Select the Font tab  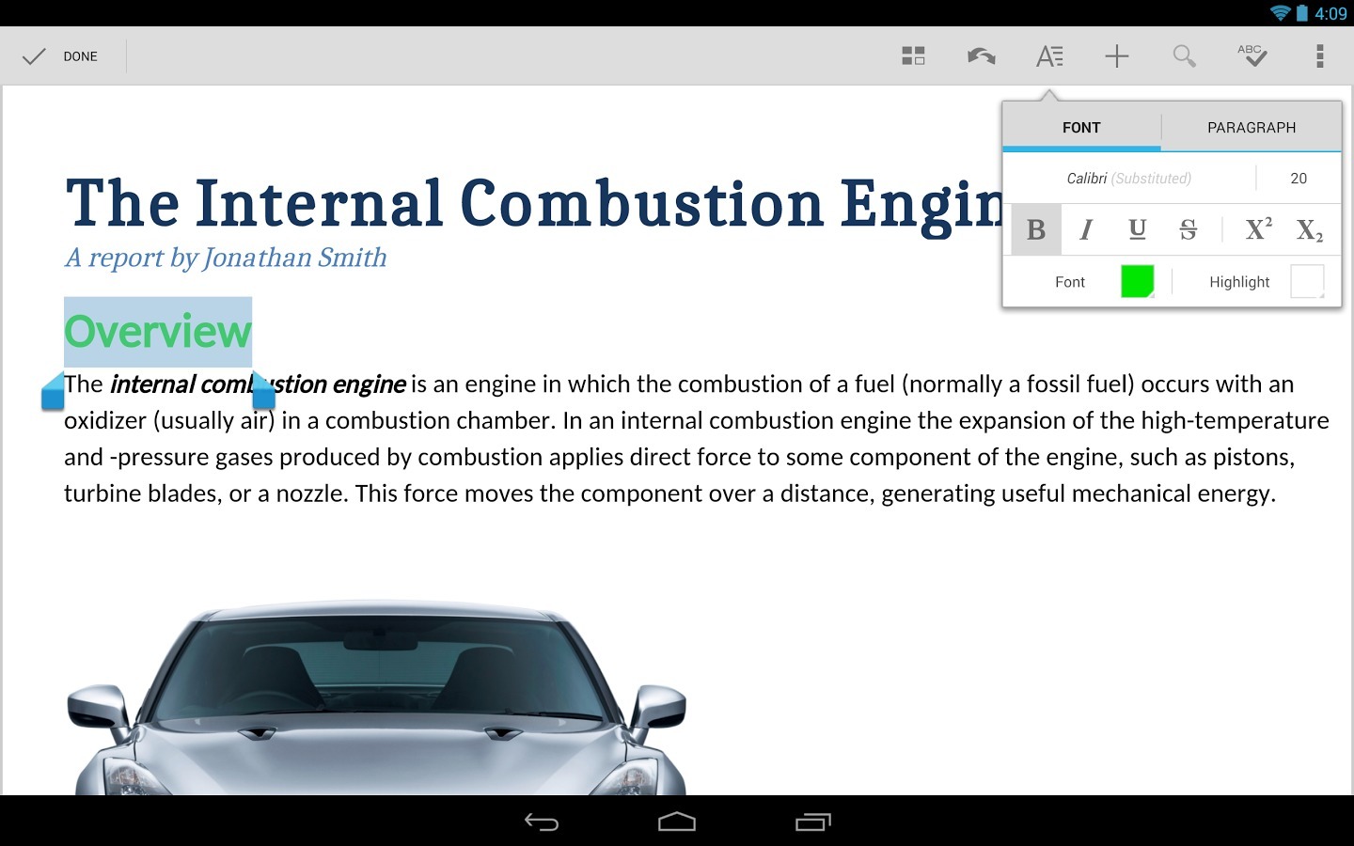tap(1081, 127)
